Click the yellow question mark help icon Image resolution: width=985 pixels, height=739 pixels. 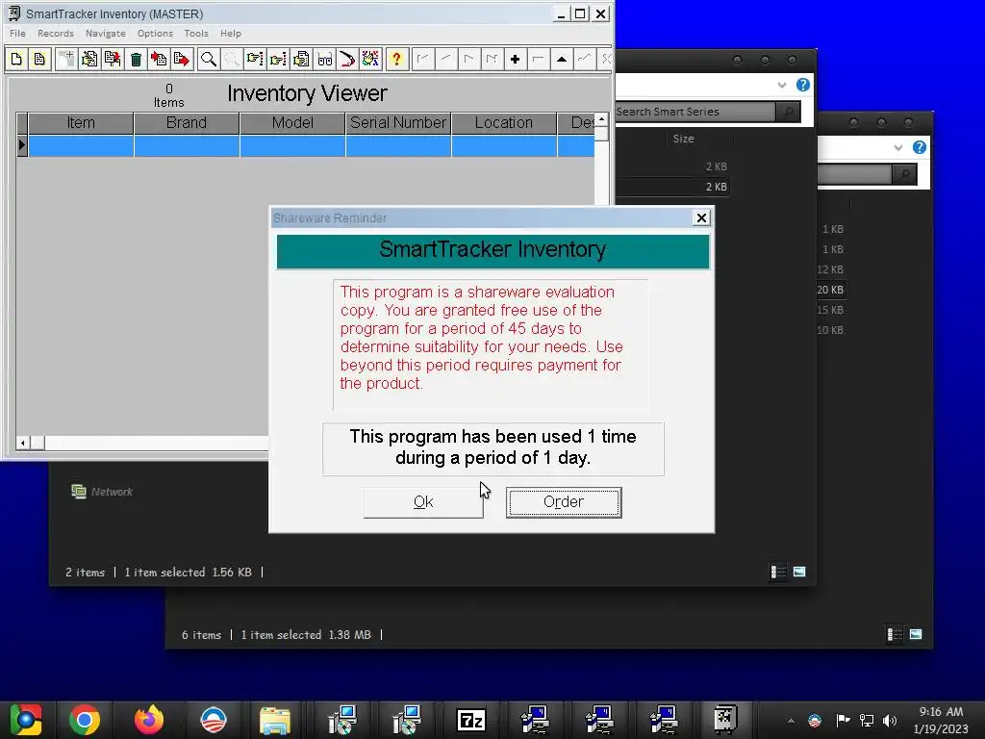[x=396, y=59]
